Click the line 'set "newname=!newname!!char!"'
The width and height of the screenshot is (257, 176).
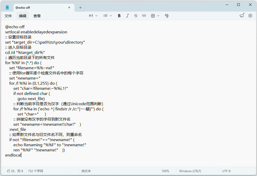click(45, 124)
